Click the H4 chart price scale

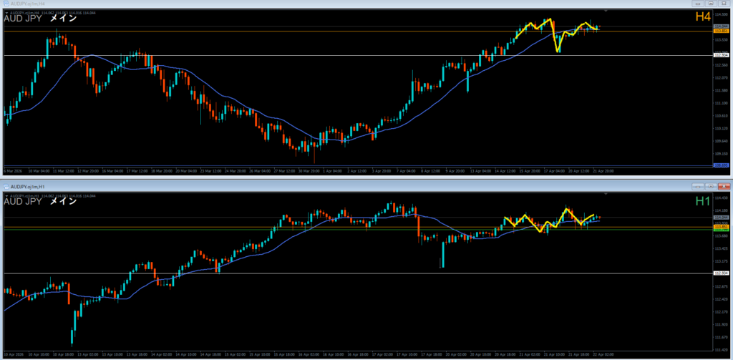pyautogui.click(x=721, y=107)
